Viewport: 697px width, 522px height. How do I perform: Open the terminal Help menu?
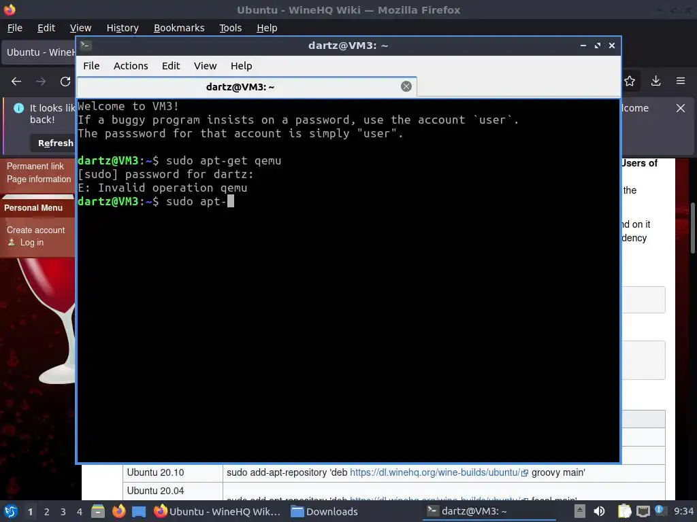click(242, 66)
